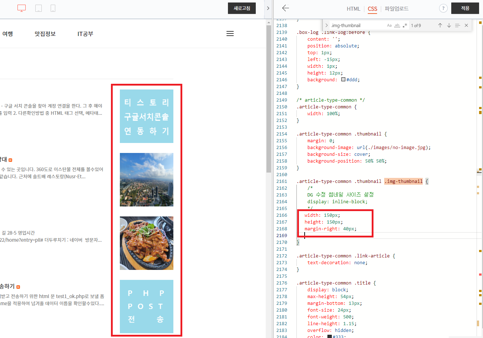Toggle Use Regular Expression in find widget
The height and width of the screenshot is (338, 483).
click(405, 25)
